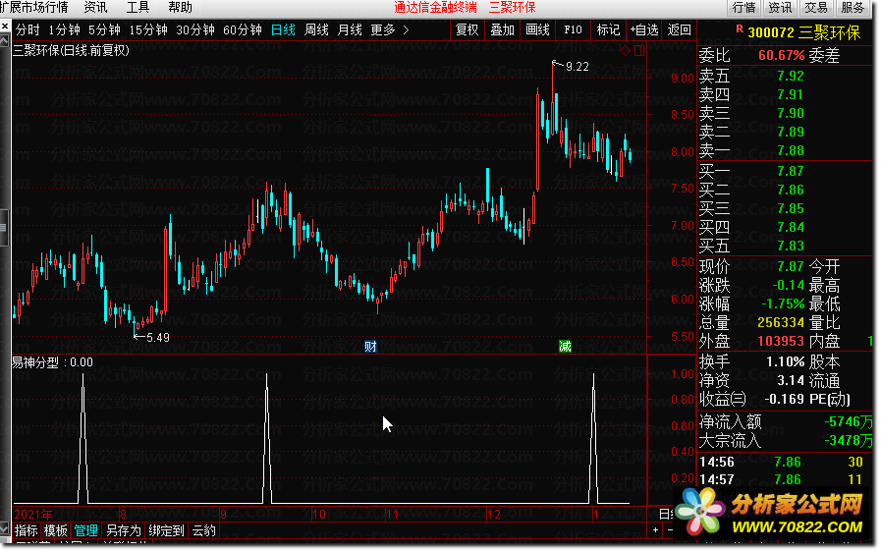Screen dimensions: 881x551
Task: Click the 复权 toolbar button
Action: click(467, 29)
